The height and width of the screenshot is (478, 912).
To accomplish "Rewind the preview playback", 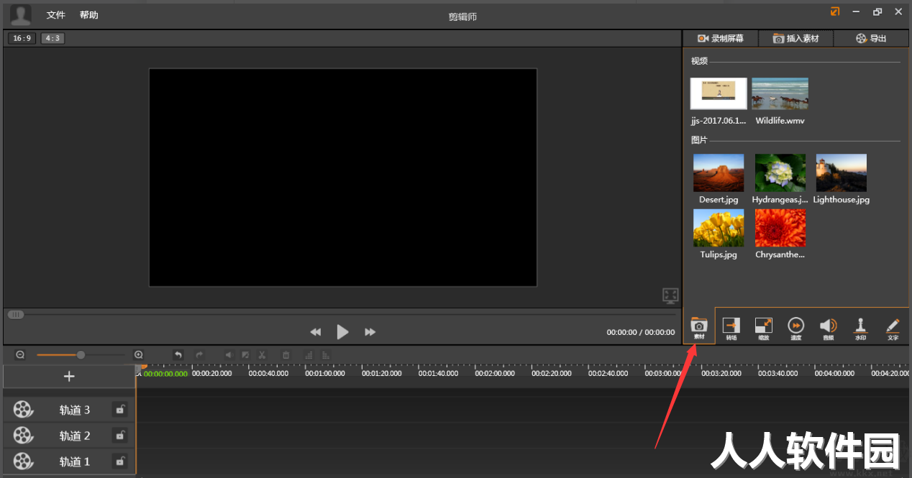I will tap(315, 332).
